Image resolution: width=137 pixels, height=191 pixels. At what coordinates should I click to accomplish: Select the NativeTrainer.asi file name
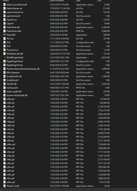pyautogui.click(x=14, y=8)
